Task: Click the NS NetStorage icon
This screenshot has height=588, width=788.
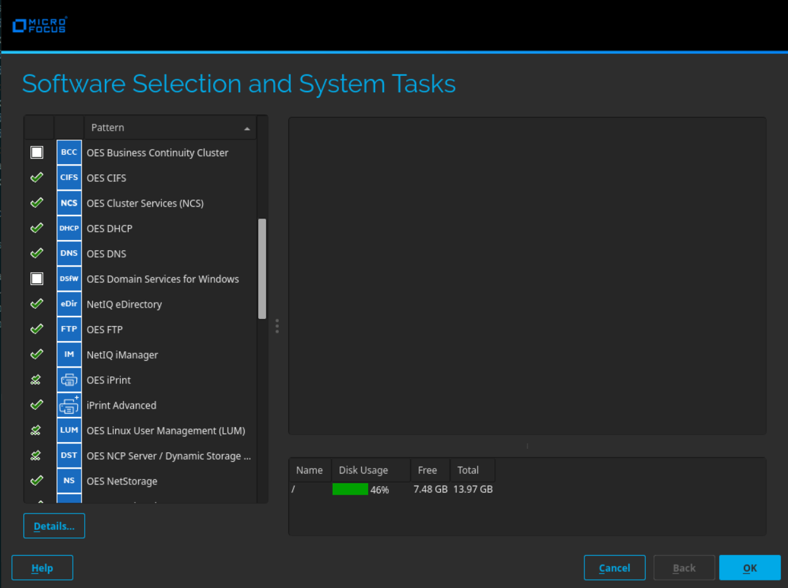Action: 69,481
